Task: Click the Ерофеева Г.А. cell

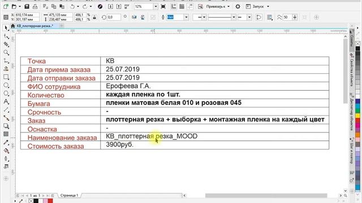Action: click(215, 86)
